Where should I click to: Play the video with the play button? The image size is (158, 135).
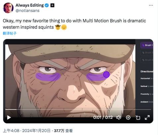9,117
